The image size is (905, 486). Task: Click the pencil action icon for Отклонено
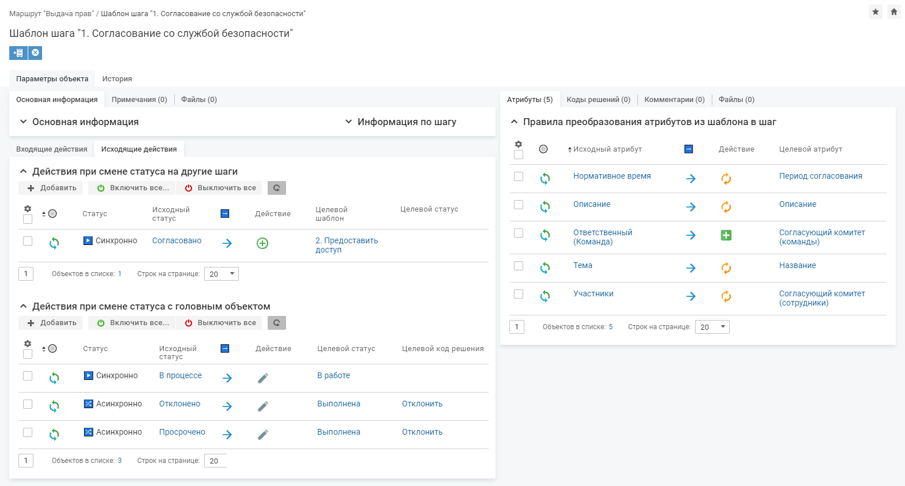262,406
